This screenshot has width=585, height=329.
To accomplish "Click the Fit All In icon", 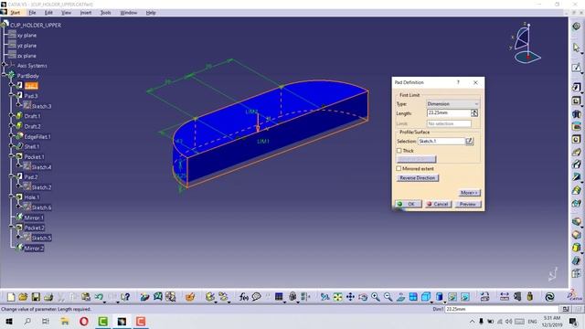I will tap(337, 297).
